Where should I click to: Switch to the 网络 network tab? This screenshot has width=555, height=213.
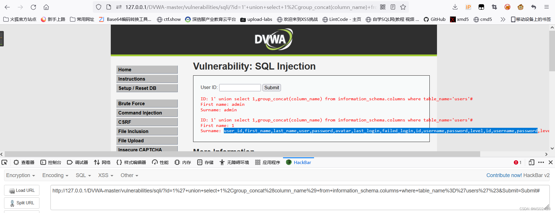pos(102,162)
